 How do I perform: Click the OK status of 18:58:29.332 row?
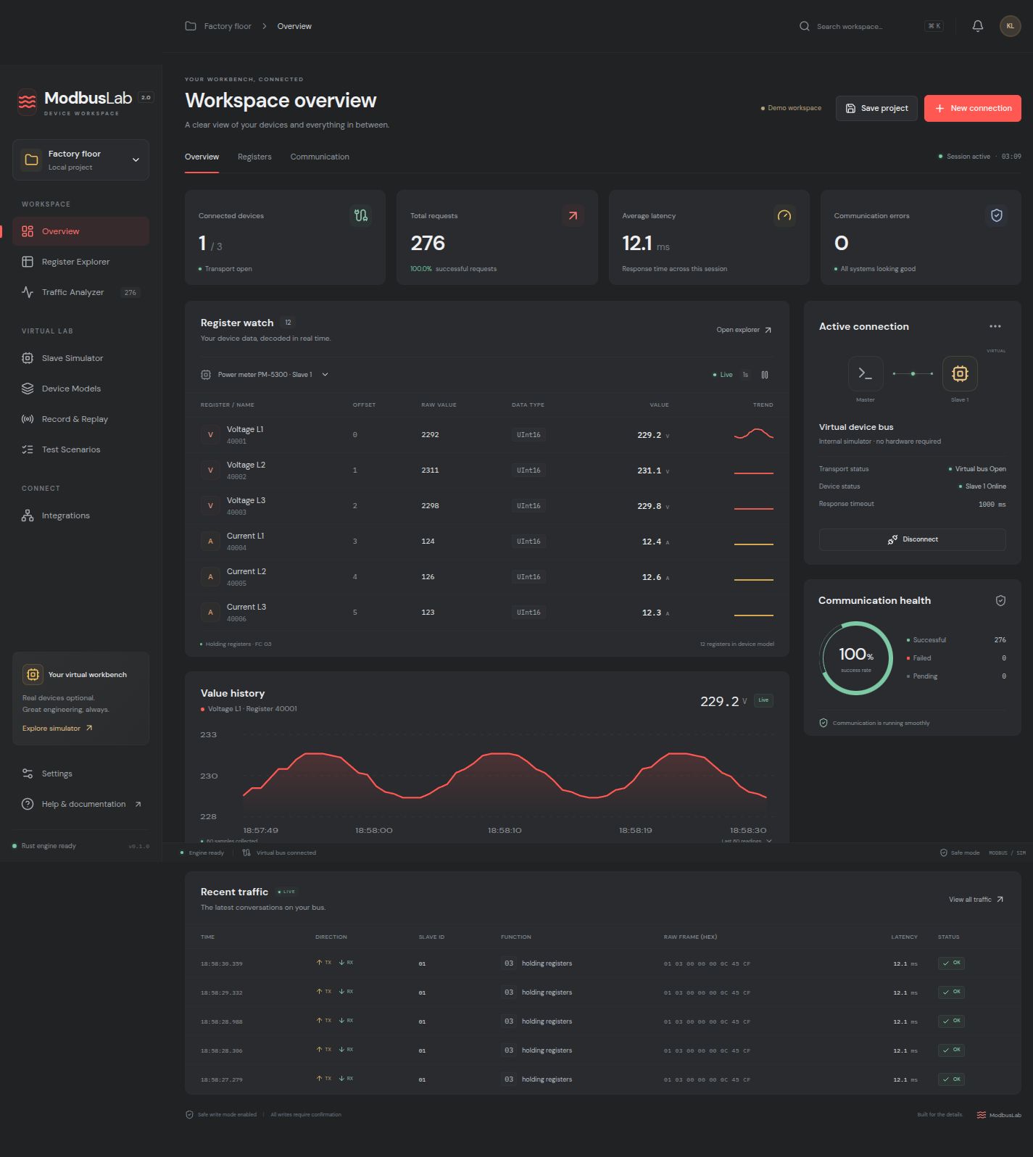951,992
